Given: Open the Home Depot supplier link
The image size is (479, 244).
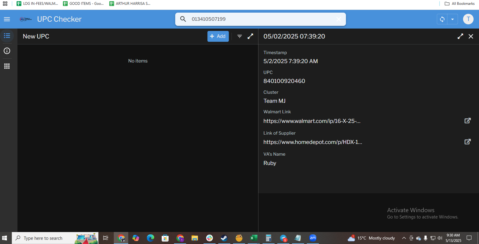Looking at the screenshot, I should click(313, 142).
